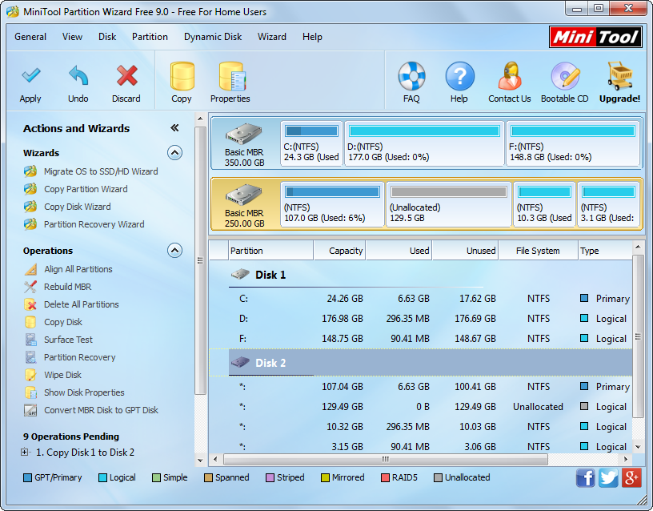Click the Bootable CD icon
Screen dimensions: 653x511
[x=565, y=76]
